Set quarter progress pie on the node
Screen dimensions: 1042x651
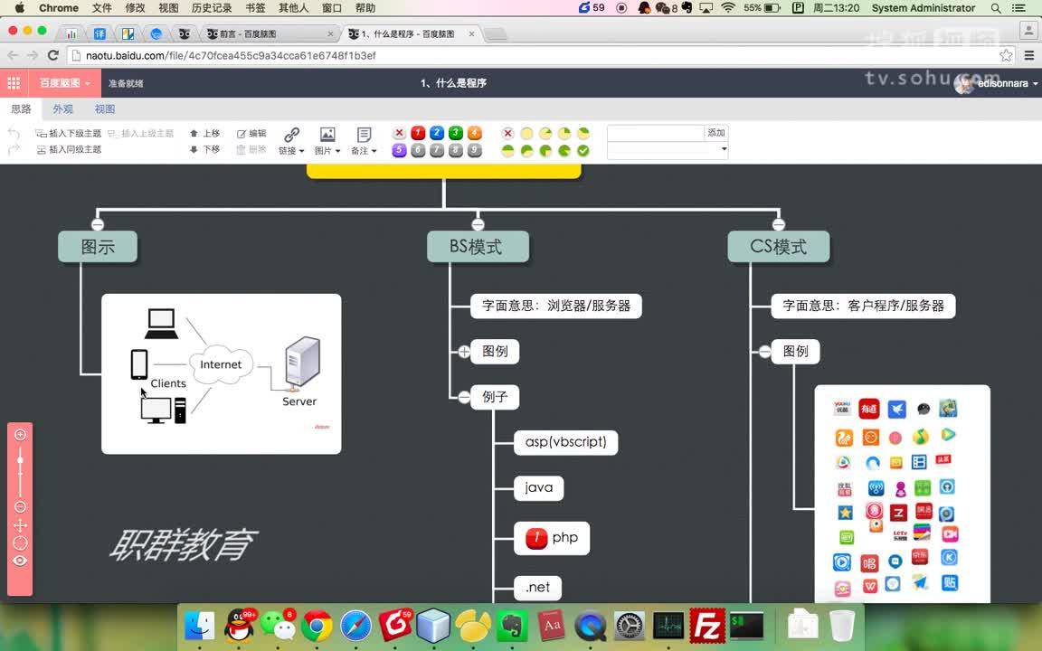(564, 133)
